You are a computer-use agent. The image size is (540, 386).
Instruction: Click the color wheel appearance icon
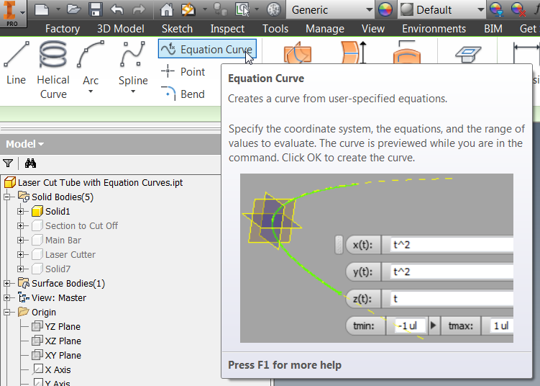(x=385, y=9)
